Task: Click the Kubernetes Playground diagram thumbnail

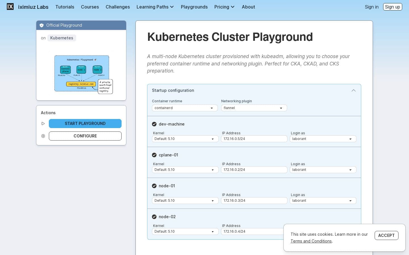Action: (81, 73)
